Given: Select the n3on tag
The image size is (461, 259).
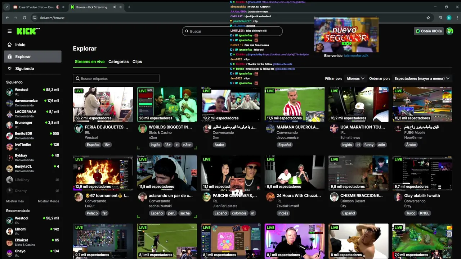Looking at the screenshot, I should (187, 145).
